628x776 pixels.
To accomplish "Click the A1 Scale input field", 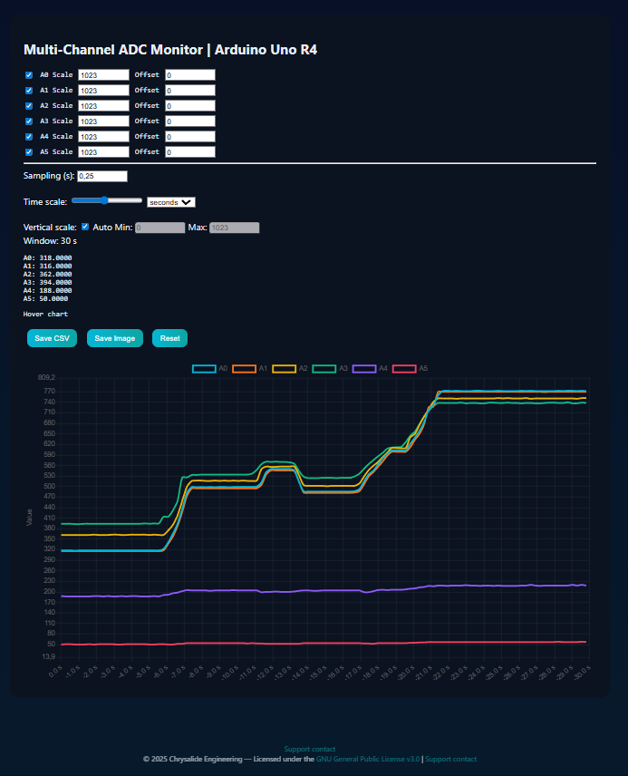I will click(104, 91).
